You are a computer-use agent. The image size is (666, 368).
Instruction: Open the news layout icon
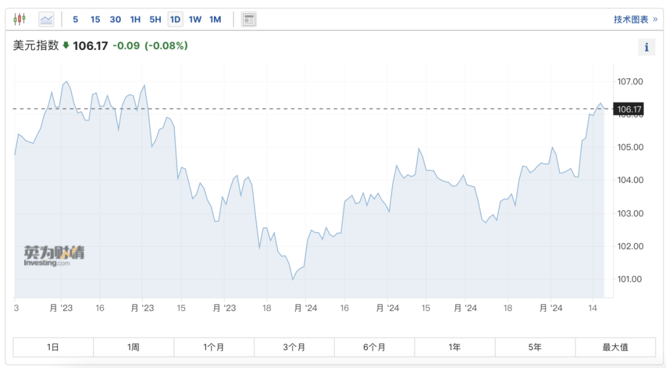[x=249, y=19]
